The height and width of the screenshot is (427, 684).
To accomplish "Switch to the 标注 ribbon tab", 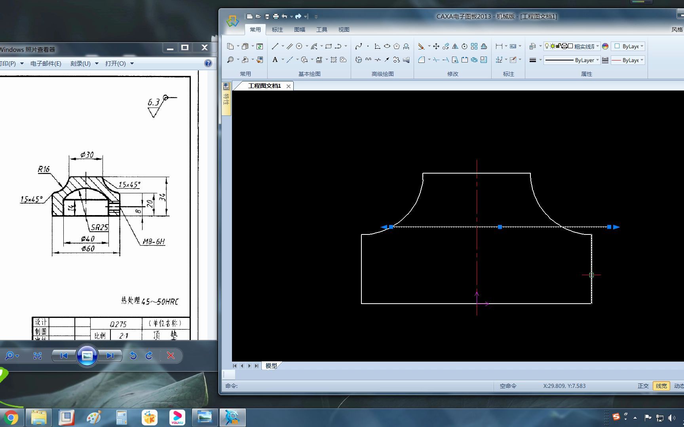I will [277, 30].
